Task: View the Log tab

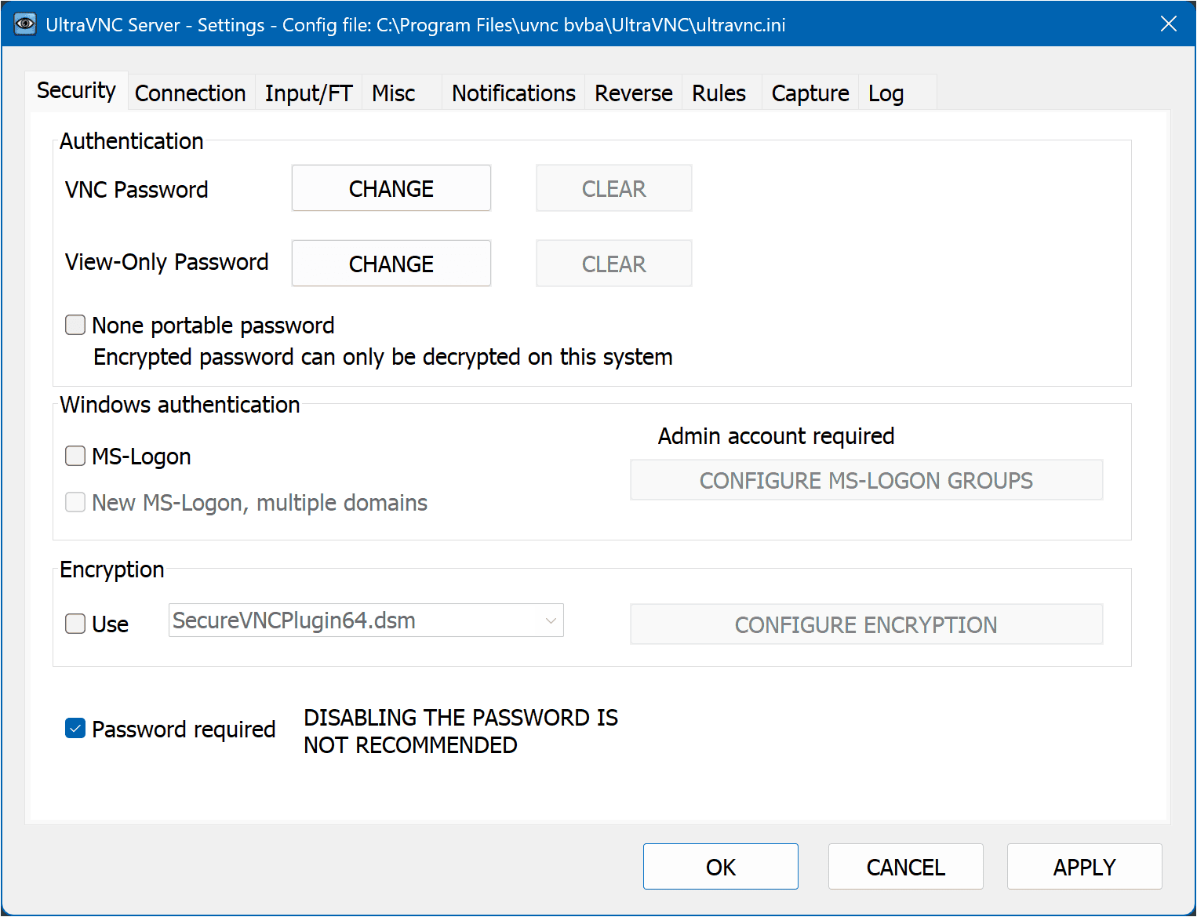Action: [x=886, y=93]
